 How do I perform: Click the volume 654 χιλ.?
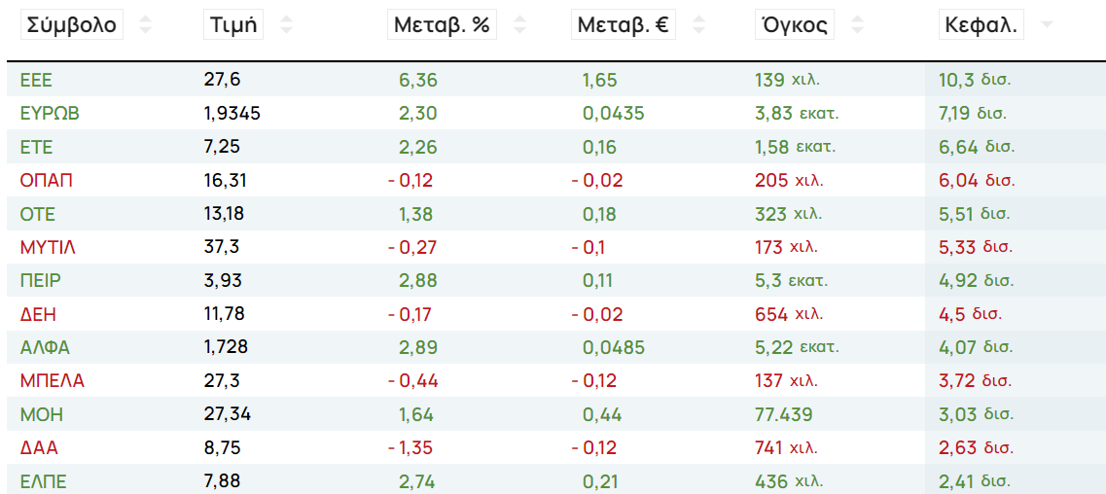[x=789, y=313]
